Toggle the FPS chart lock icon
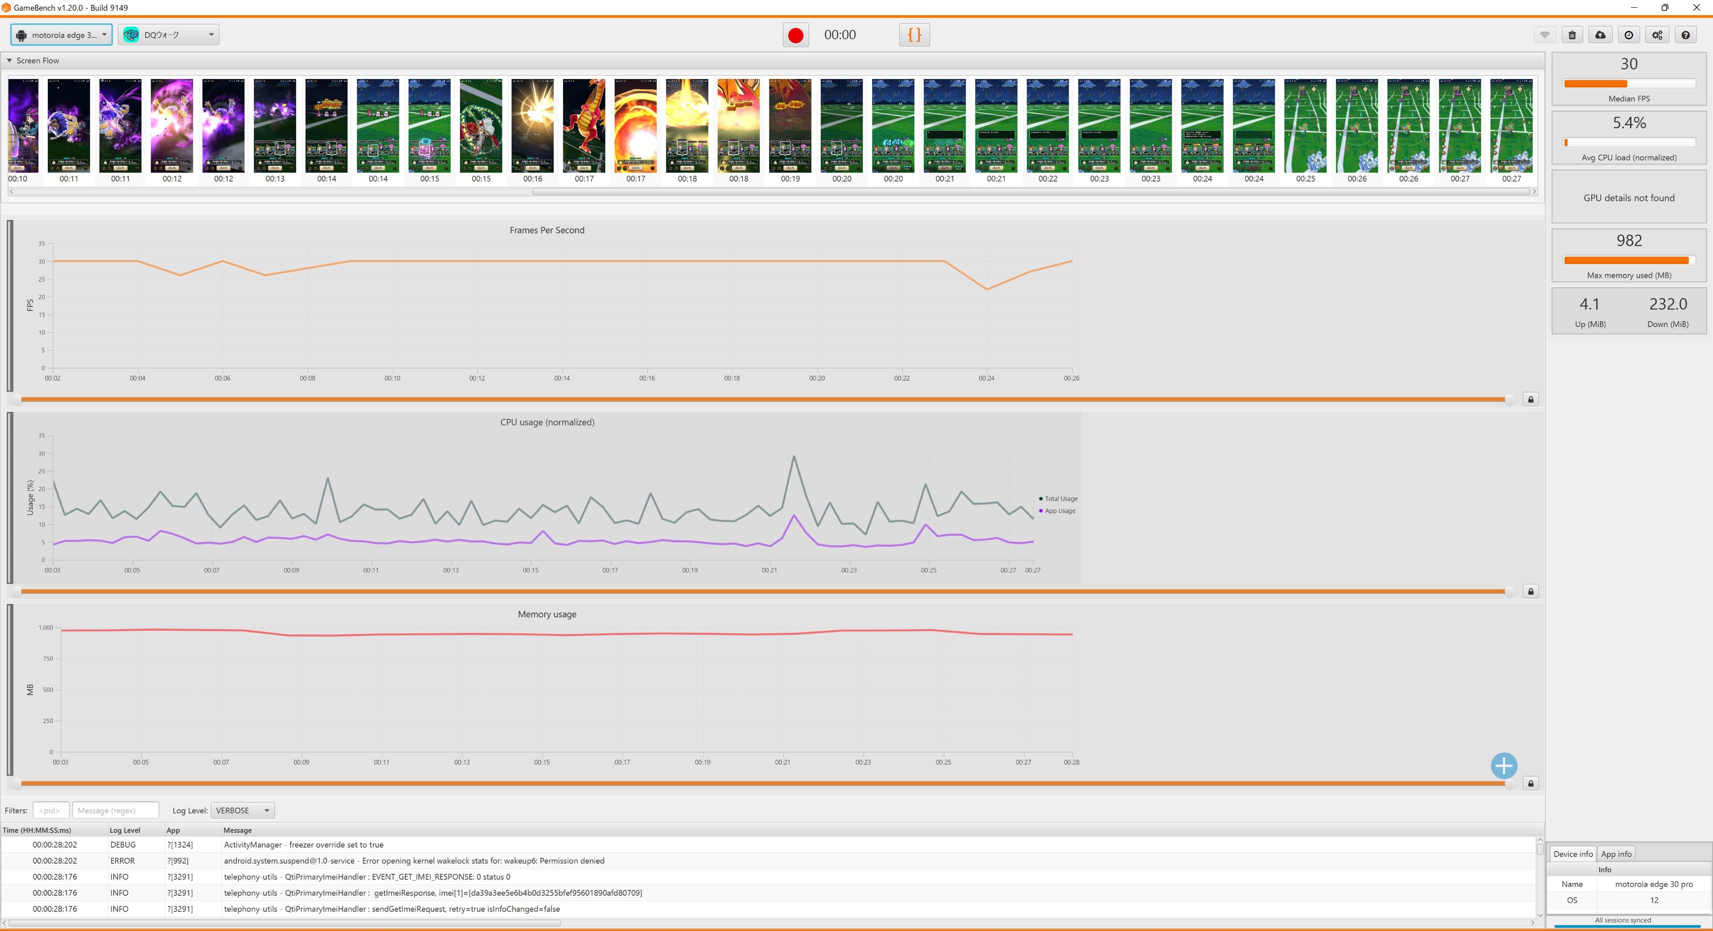 [x=1531, y=400]
